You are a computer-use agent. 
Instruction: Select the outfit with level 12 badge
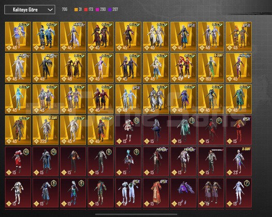128,130
